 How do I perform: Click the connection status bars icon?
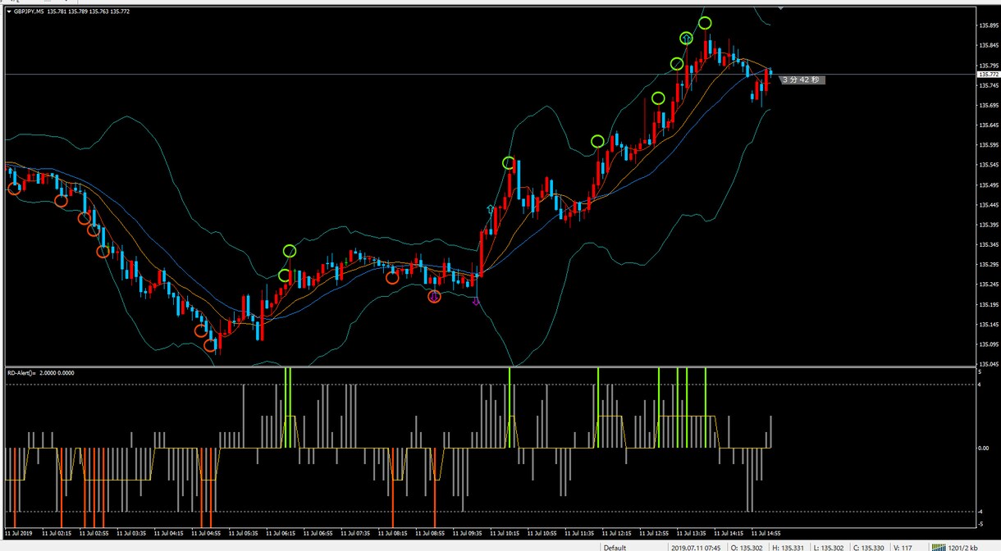coord(937,547)
